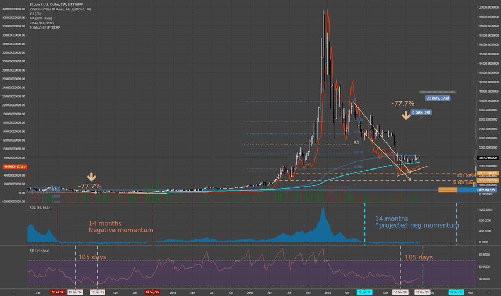Click the 2016 year label on the time axis

pos(173,292)
